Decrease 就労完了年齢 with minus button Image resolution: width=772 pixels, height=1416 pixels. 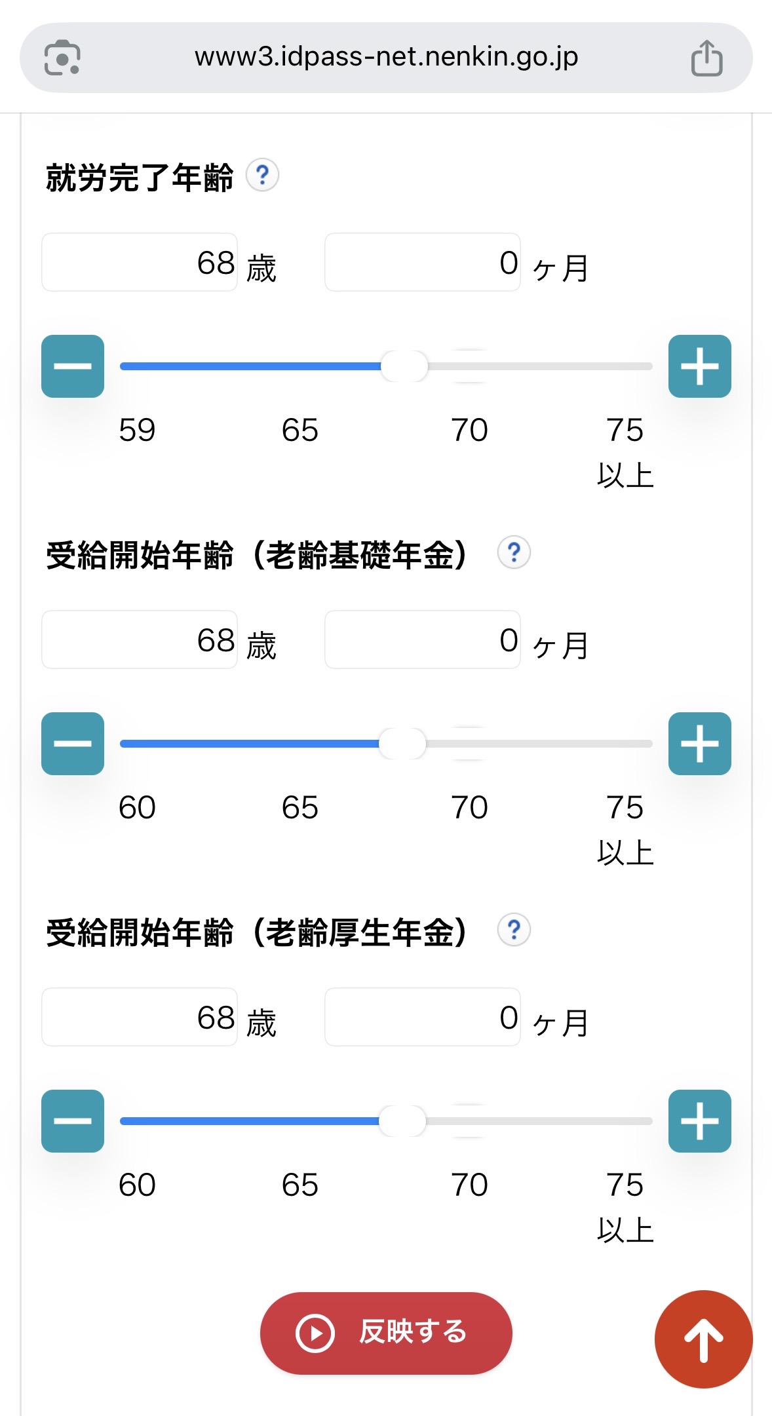pyautogui.click(x=73, y=366)
